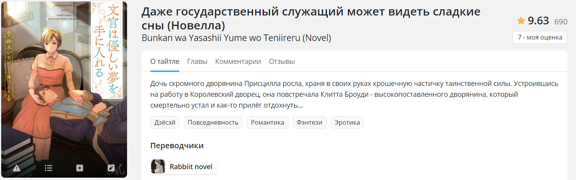This screenshot has height=180, width=576.
Task: Open the list icon on the cover
Action: 48,168
